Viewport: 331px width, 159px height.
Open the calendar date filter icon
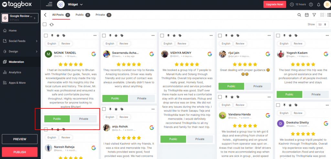[307, 15]
